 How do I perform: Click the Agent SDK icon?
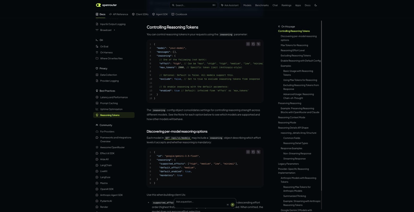(154, 14)
